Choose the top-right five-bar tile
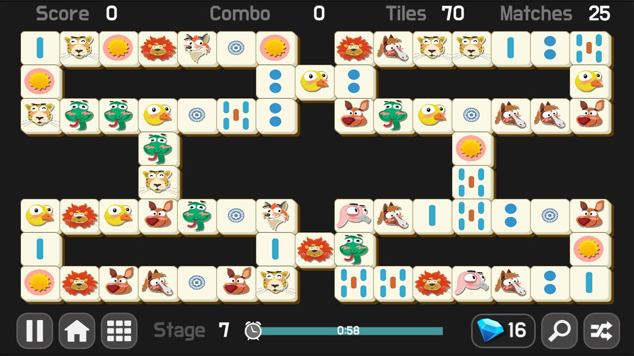The width and height of the screenshot is (634, 356). [589, 48]
